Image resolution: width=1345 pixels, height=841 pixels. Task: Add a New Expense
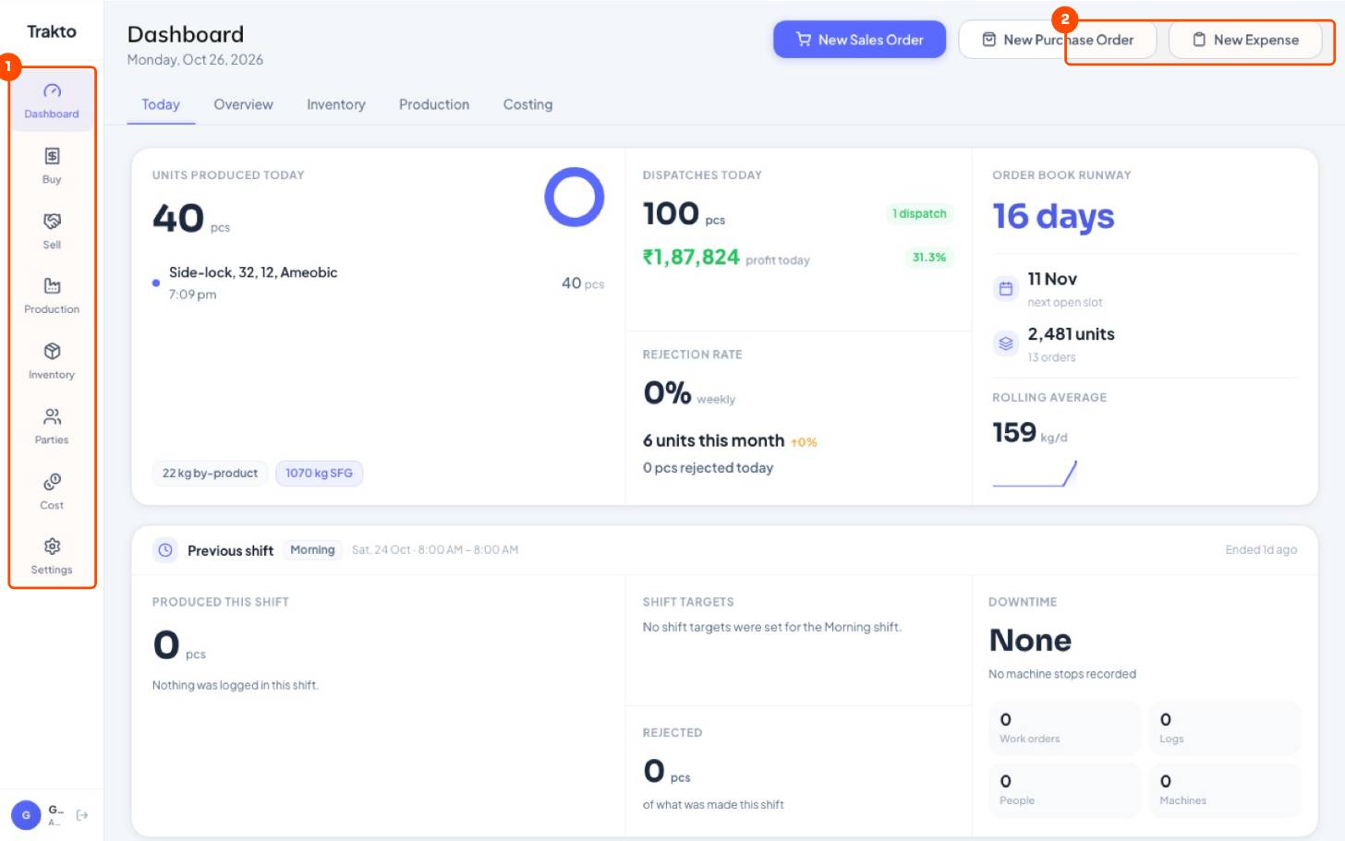tap(1245, 40)
